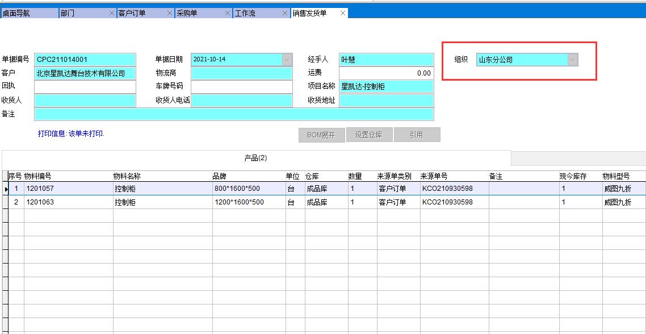Select the 产品(2) tab above the table
646x334 pixels.
[257, 158]
